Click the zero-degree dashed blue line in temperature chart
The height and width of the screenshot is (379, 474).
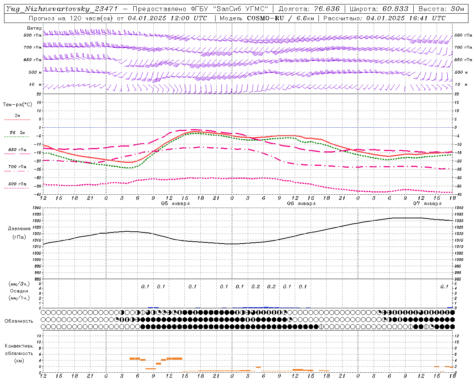[248, 127]
